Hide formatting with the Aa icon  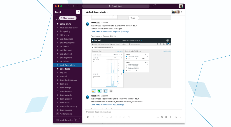157,117
